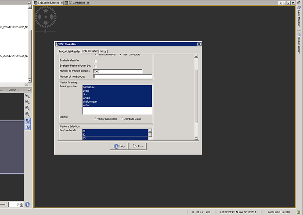Click the Help button in KNN dialog
The image size is (303, 215).
click(119, 146)
